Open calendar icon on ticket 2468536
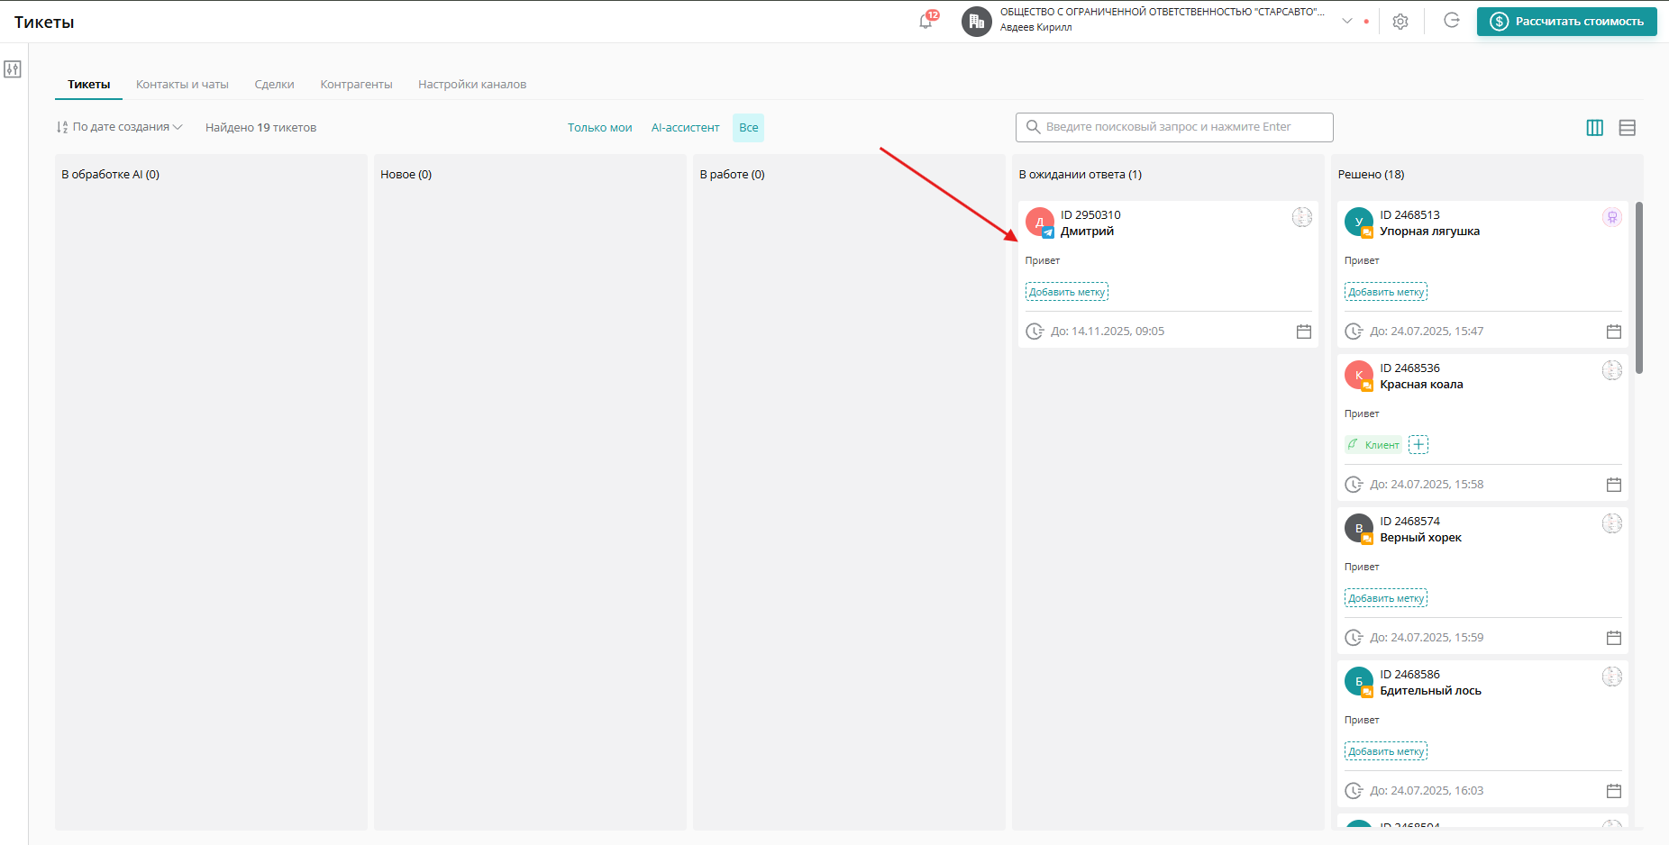 [1613, 485]
